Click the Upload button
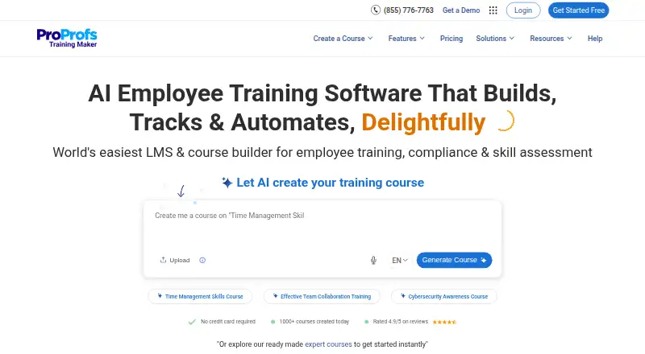The height and width of the screenshot is (354, 645). (x=175, y=260)
